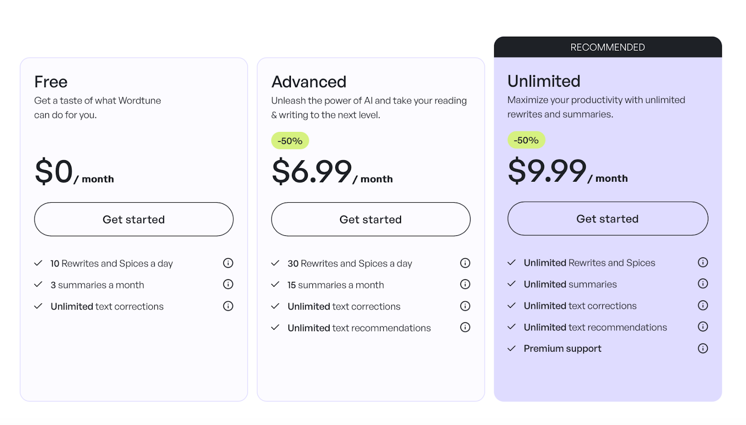Show info for Advanced plan's text corrections
746x425 pixels.
465,306
